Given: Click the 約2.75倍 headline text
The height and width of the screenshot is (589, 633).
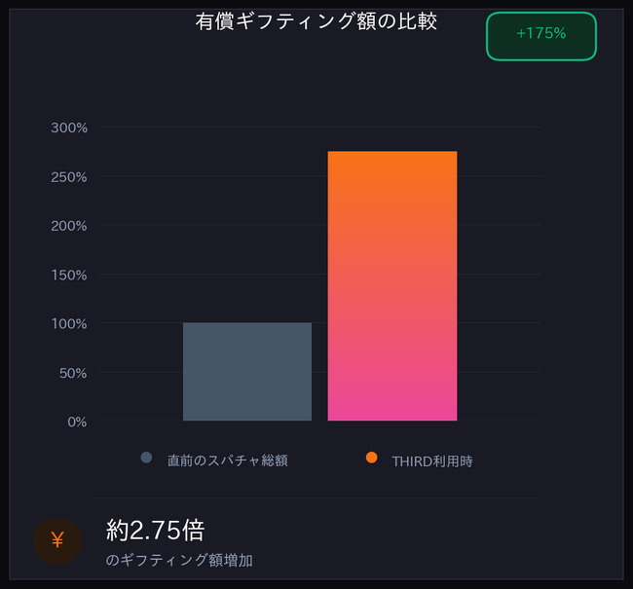Looking at the screenshot, I should tap(155, 530).
